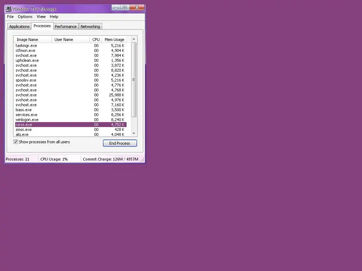
Task: Sort by the Mem Usage column header
Action: pos(114,40)
